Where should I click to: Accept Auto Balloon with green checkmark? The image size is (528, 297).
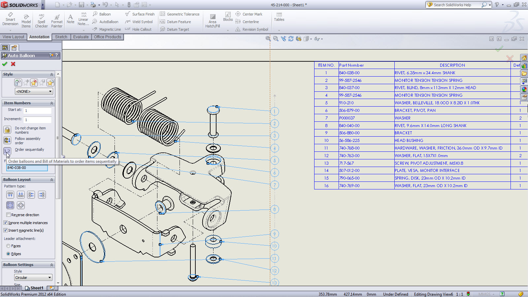(x=5, y=64)
